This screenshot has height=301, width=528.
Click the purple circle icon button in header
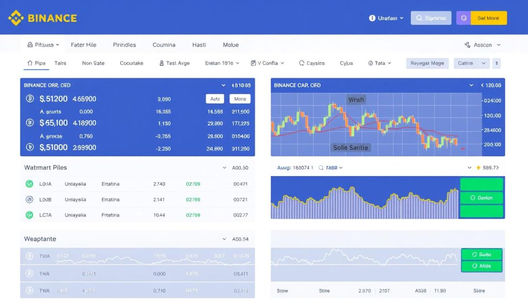coord(464,18)
